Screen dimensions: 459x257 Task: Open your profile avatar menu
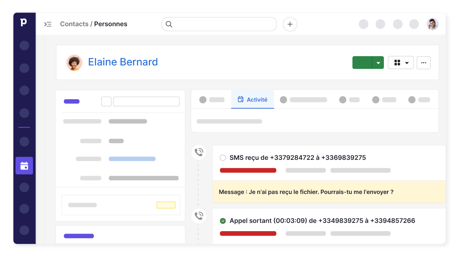click(x=433, y=24)
